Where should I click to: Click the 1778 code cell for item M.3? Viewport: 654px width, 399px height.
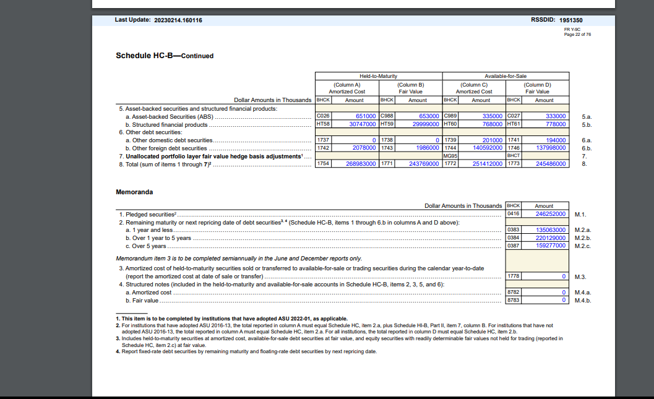click(x=512, y=276)
